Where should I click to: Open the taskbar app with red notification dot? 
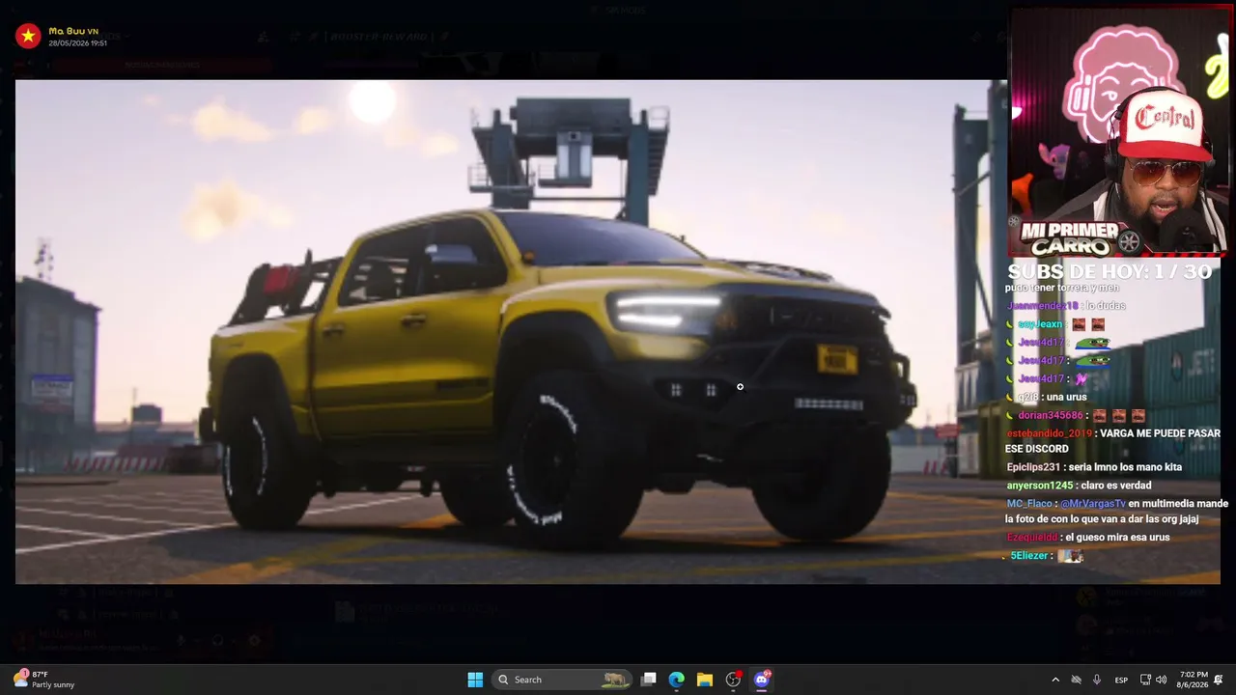733,680
